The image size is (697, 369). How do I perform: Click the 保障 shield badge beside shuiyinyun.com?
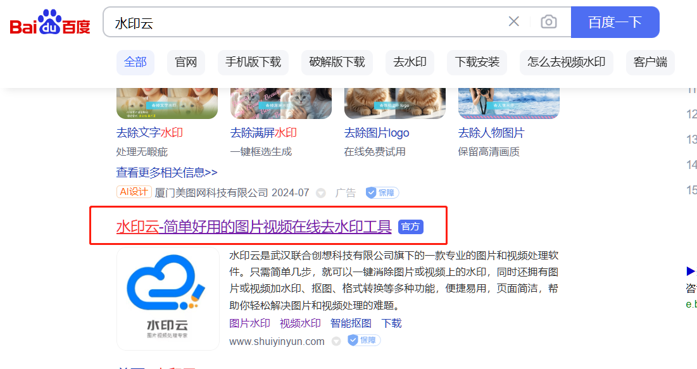(x=363, y=341)
